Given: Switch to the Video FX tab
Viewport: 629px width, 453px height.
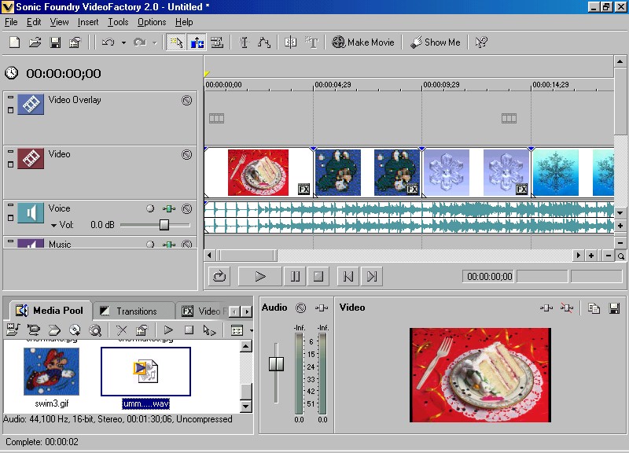Looking at the screenshot, I should (204, 311).
